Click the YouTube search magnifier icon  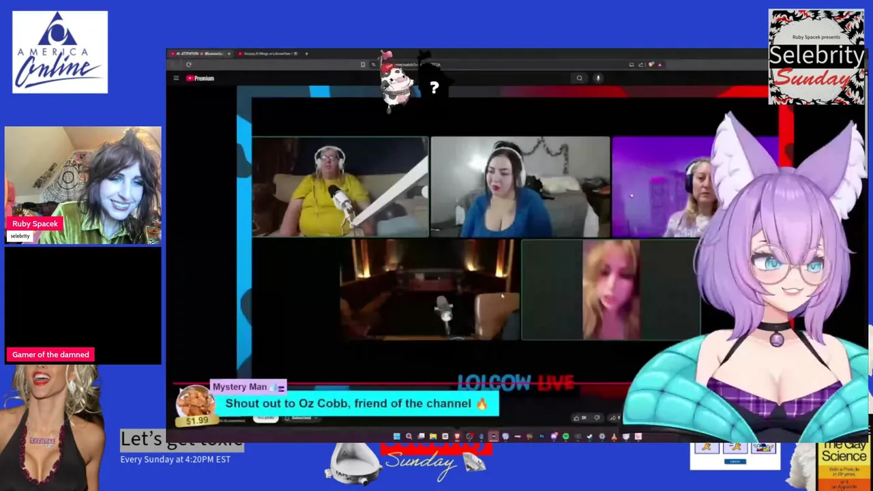tap(580, 78)
